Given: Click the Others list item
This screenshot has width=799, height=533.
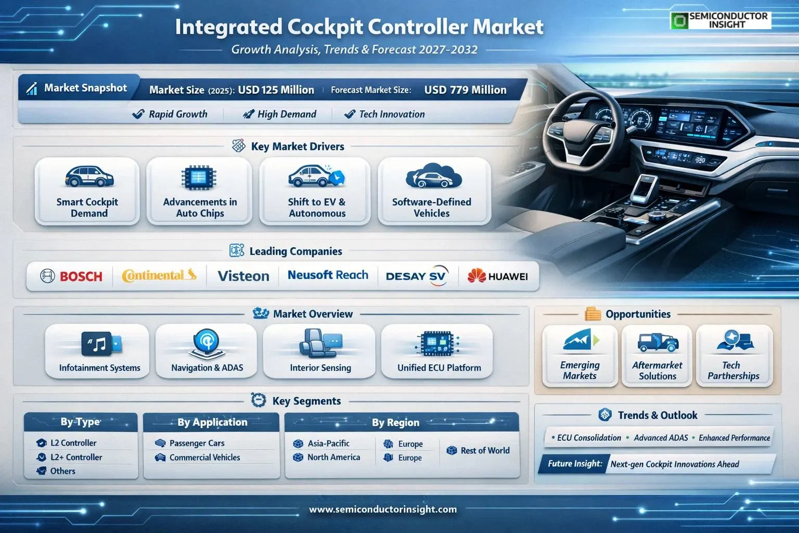Looking at the screenshot, I should (x=56, y=471).
